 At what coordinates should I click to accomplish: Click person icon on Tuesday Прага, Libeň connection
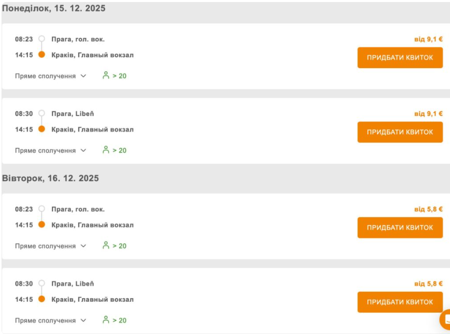(106, 320)
